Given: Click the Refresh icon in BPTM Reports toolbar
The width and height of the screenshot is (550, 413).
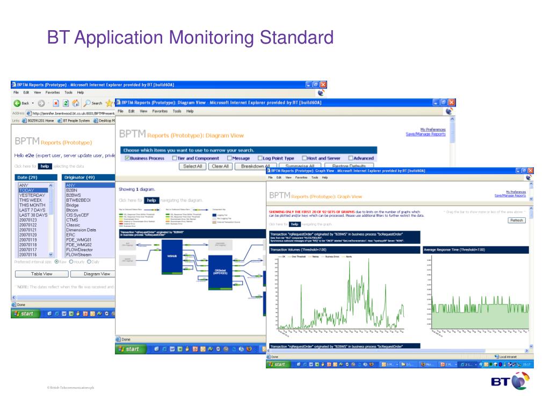Looking at the screenshot, I should coord(66,103).
